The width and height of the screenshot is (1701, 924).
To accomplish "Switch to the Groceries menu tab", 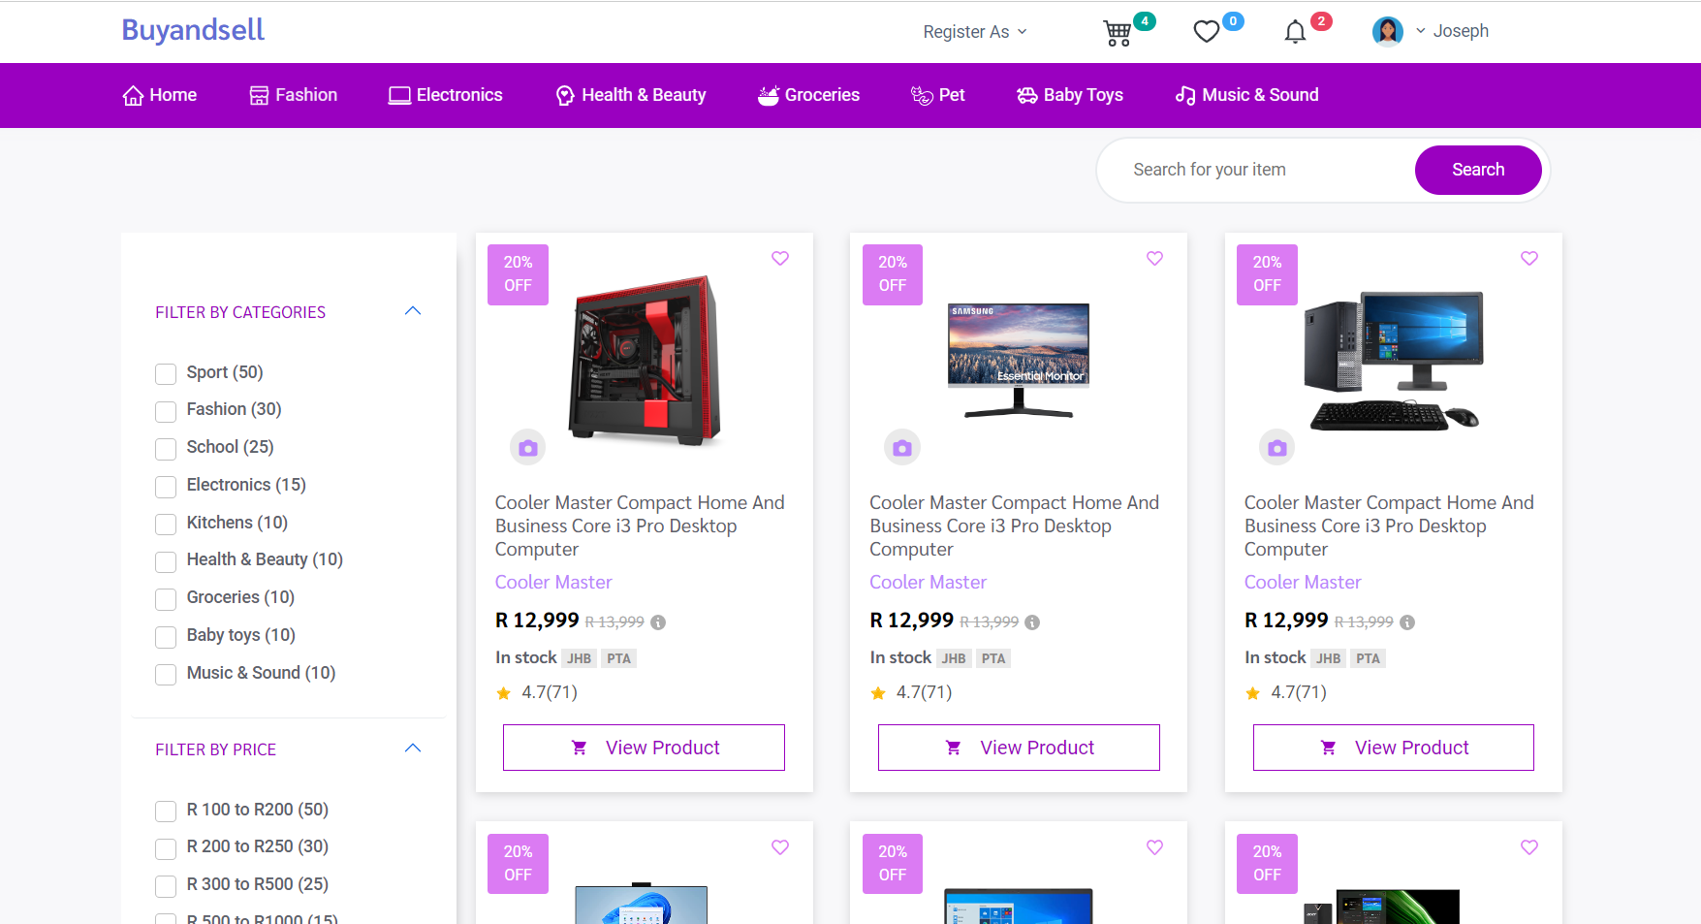I will [x=808, y=94].
